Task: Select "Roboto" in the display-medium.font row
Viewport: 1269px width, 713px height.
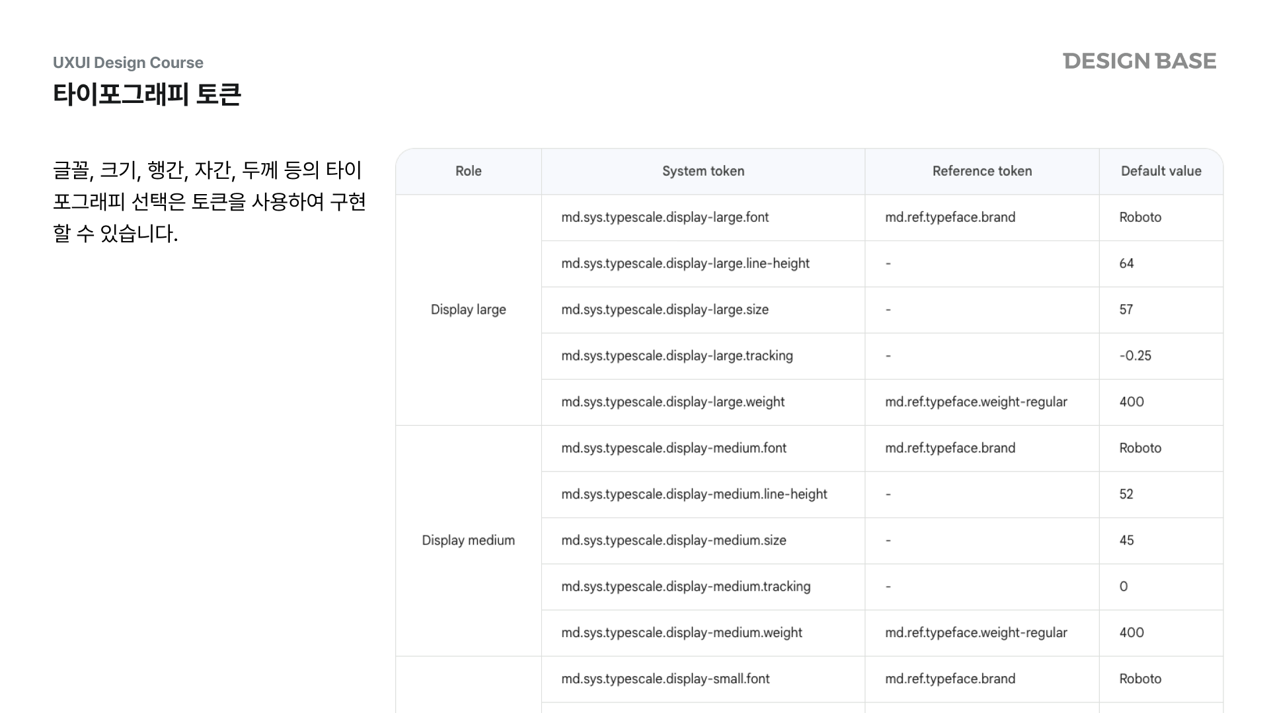Action: coord(1140,448)
